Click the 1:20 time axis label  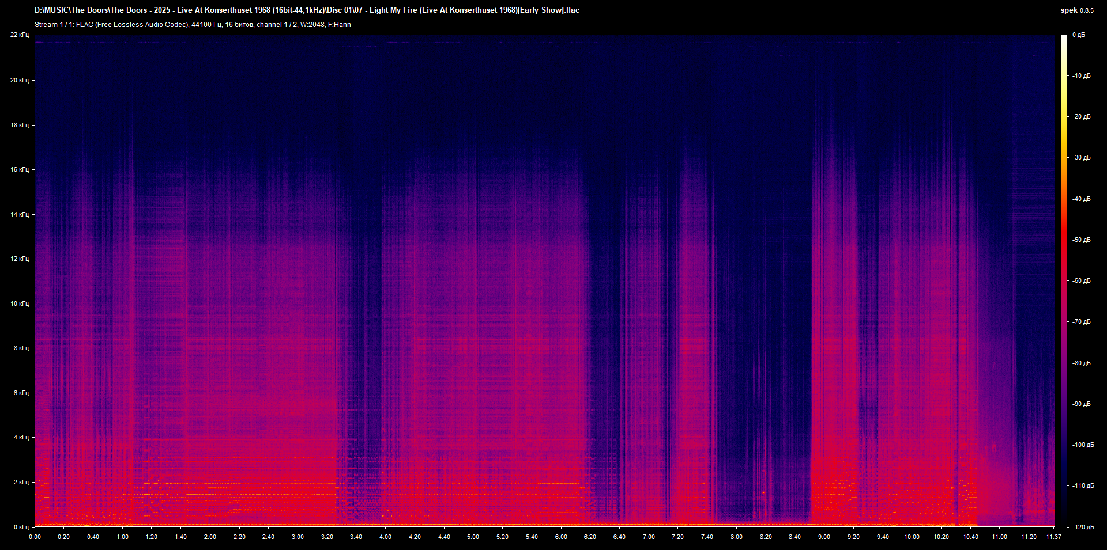tap(152, 537)
